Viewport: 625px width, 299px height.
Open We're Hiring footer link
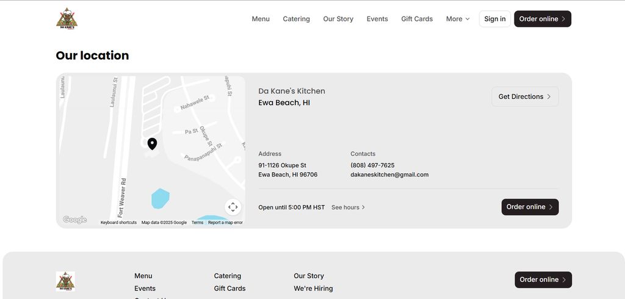313,289
